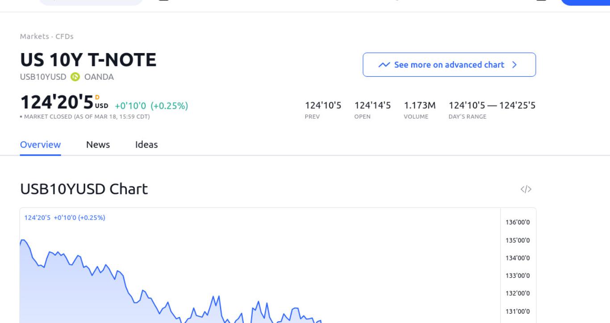Click the US 10Y T-NOTE title
Screen dimensions: 610x323
point(88,60)
